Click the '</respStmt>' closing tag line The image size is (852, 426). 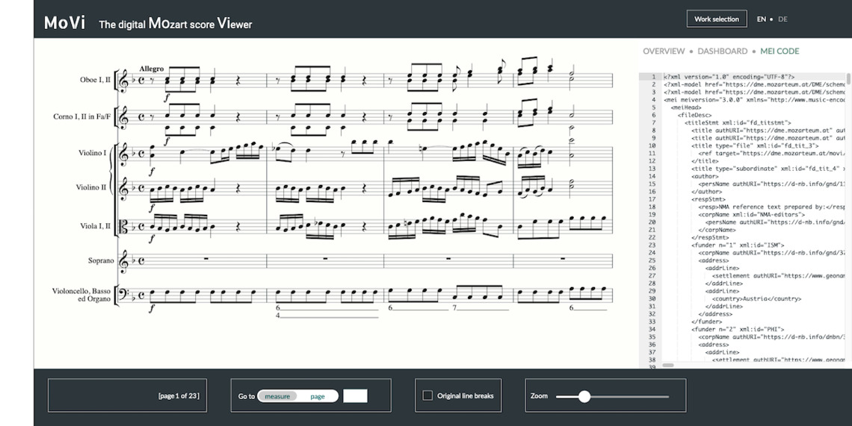pyautogui.click(x=710, y=237)
